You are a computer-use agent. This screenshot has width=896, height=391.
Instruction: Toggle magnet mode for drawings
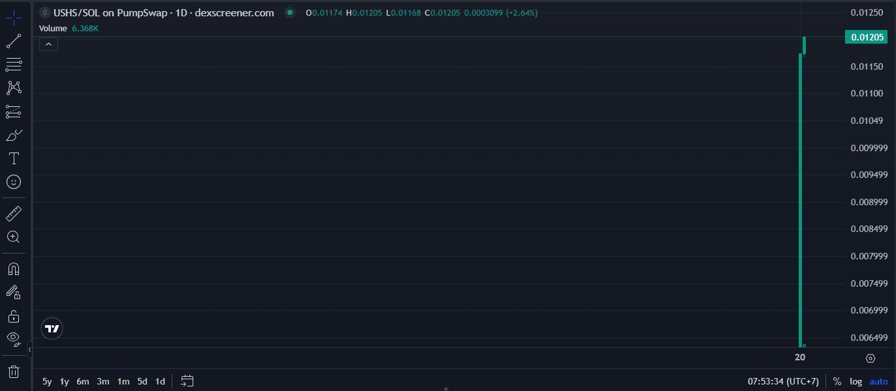click(x=13, y=268)
